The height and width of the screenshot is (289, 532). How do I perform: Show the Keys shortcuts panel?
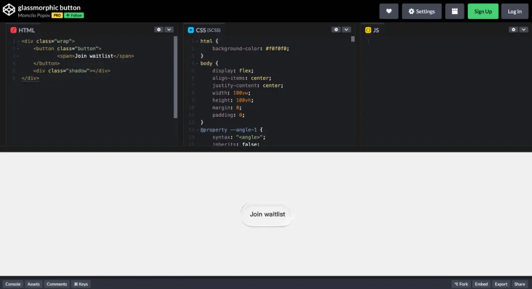(81, 284)
